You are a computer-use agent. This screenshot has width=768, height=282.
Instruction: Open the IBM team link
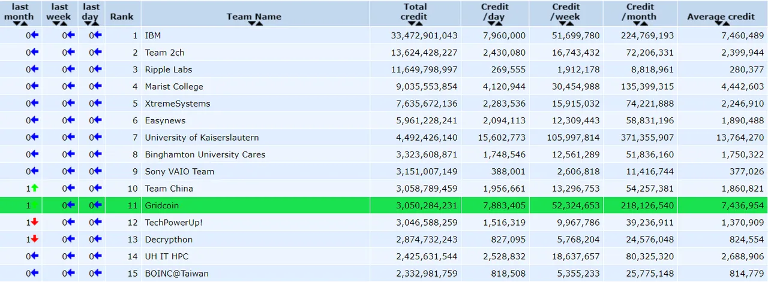[x=152, y=36]
